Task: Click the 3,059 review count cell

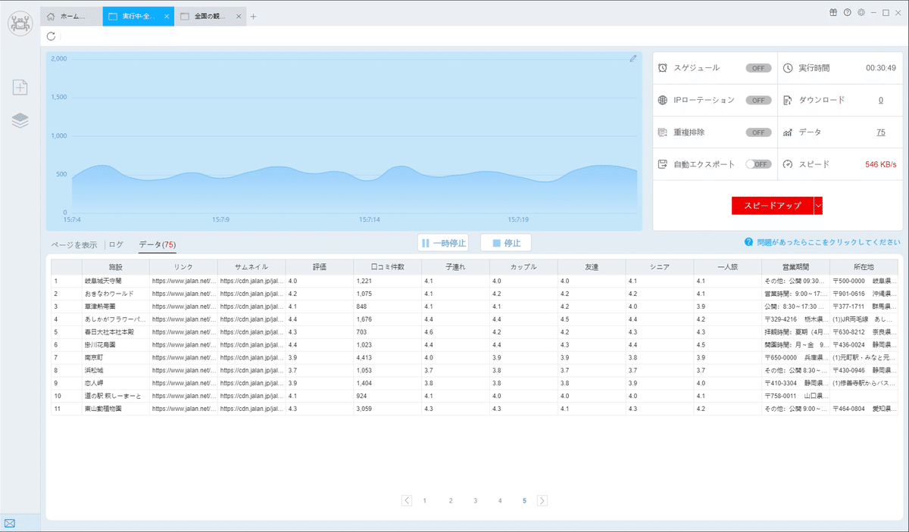Action: (x=387, y=409)
